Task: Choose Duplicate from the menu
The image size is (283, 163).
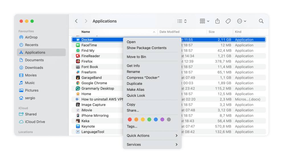Action: (x=152, y=83)
